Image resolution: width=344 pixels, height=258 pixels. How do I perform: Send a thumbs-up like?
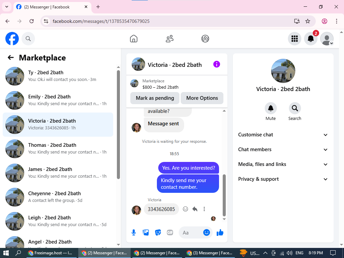tap(220, 232)
